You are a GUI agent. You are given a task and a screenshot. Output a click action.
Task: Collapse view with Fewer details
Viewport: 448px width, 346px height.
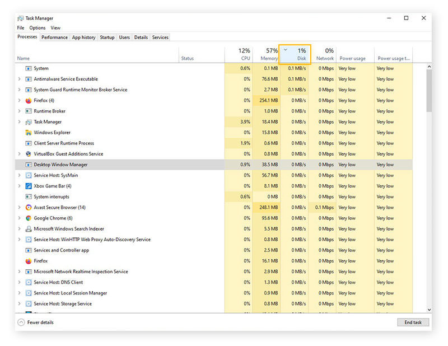click(x=35, y=322)
